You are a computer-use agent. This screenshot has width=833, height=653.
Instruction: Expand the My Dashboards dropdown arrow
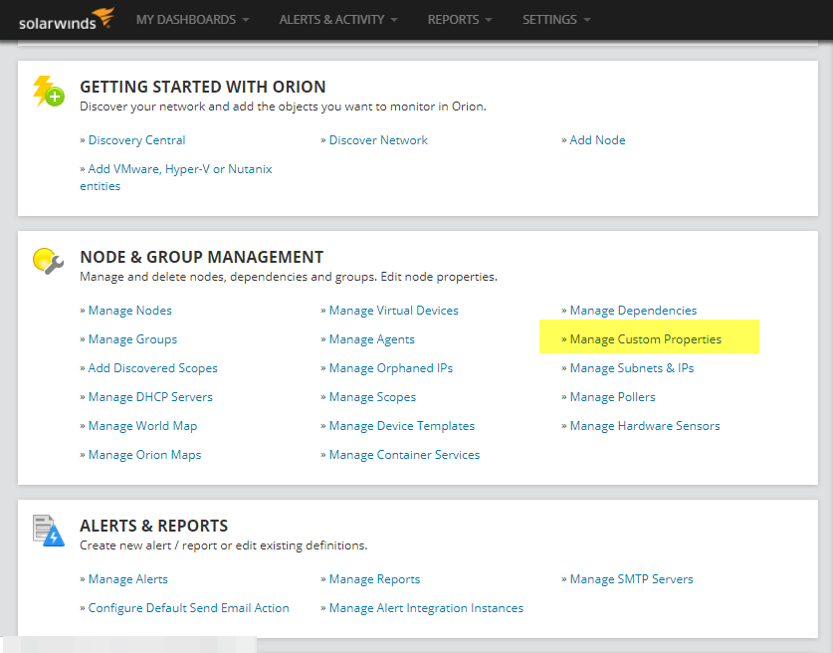(x=246, y=20)
